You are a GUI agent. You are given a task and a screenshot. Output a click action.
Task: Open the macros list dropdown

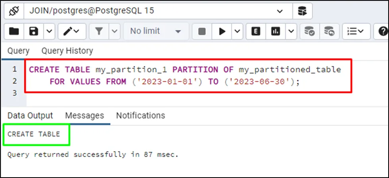[356, 31]
